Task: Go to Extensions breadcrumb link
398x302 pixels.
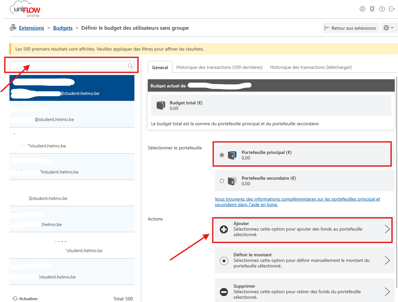Action: click(31, 28)
